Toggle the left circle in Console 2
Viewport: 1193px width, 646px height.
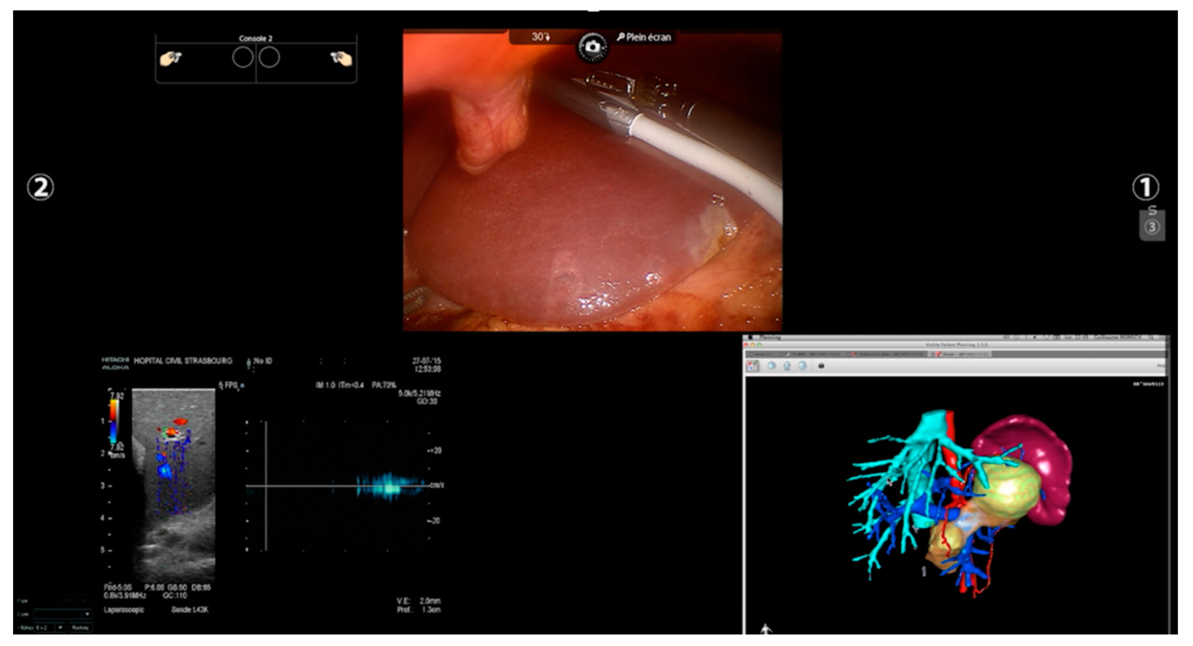click(242, 58)
